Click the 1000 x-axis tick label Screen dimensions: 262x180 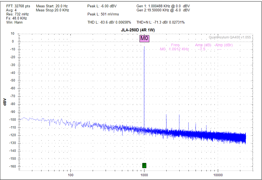144,175
